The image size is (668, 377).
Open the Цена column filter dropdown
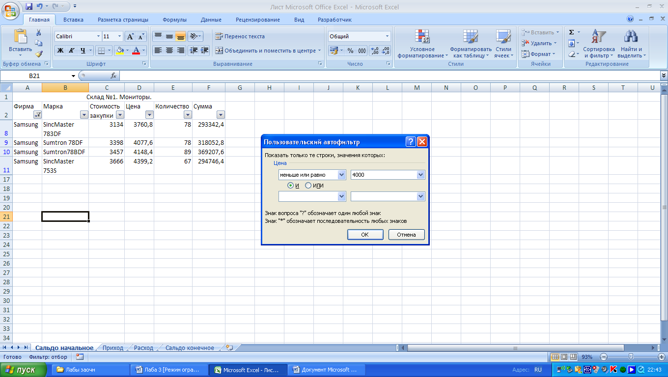click(149, 115)
